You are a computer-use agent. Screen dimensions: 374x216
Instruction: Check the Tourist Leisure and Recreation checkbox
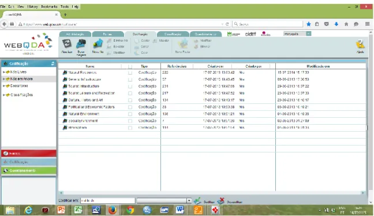coord(130,94)
